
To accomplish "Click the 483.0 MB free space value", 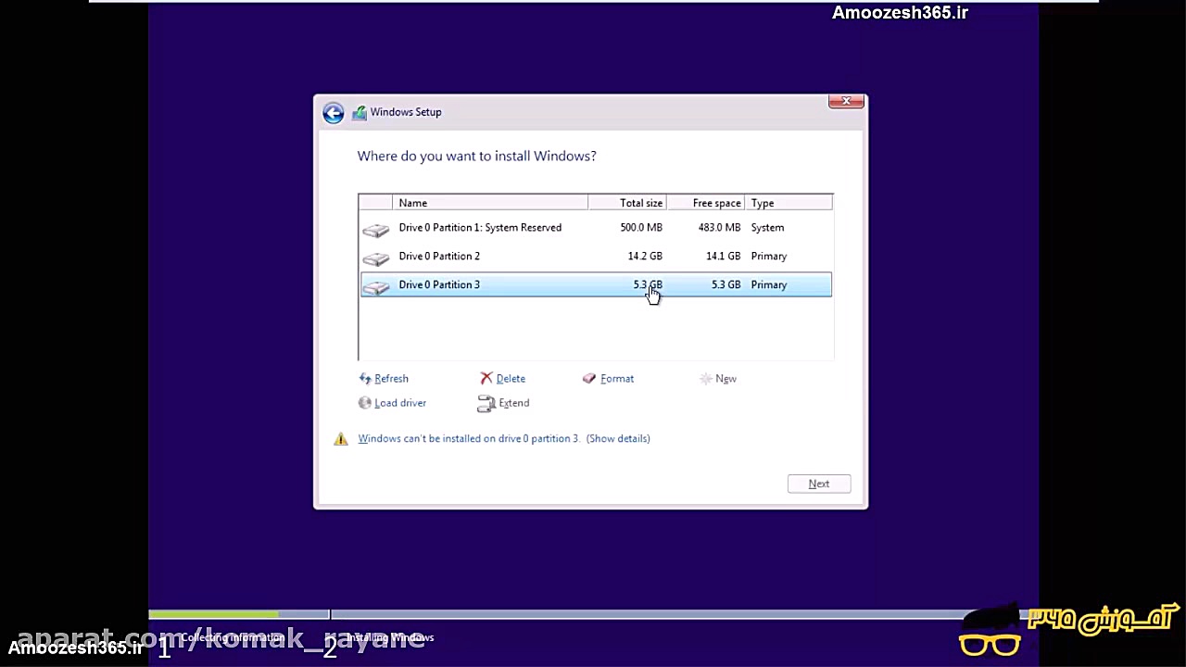I will tap(720, 228).
